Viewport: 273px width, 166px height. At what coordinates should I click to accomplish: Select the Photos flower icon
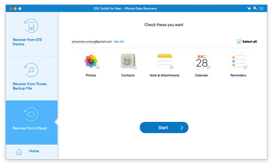pos(91,61)
